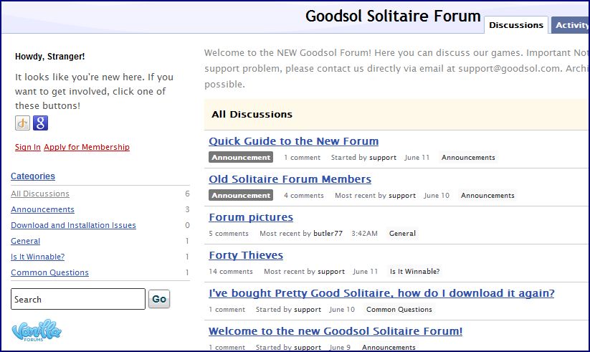
Task: Click Common Questions tag on download question
Action: click(x=399, y=310)
